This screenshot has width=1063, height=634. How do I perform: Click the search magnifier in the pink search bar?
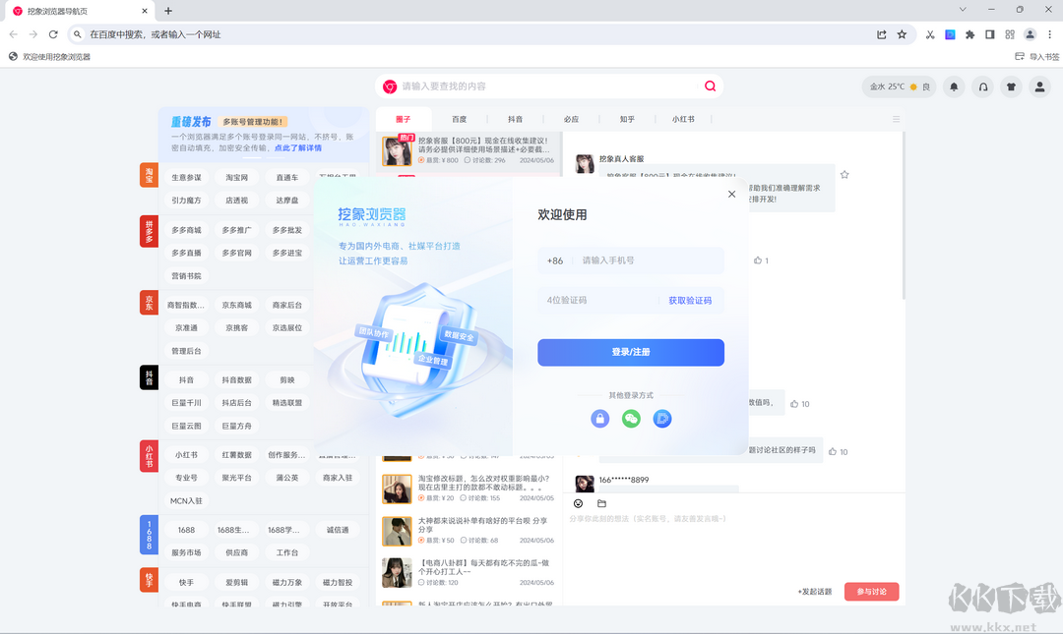(709, 86)
